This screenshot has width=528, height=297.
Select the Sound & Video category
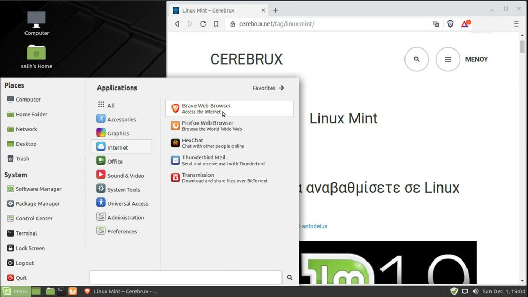(x=121, y=176)
